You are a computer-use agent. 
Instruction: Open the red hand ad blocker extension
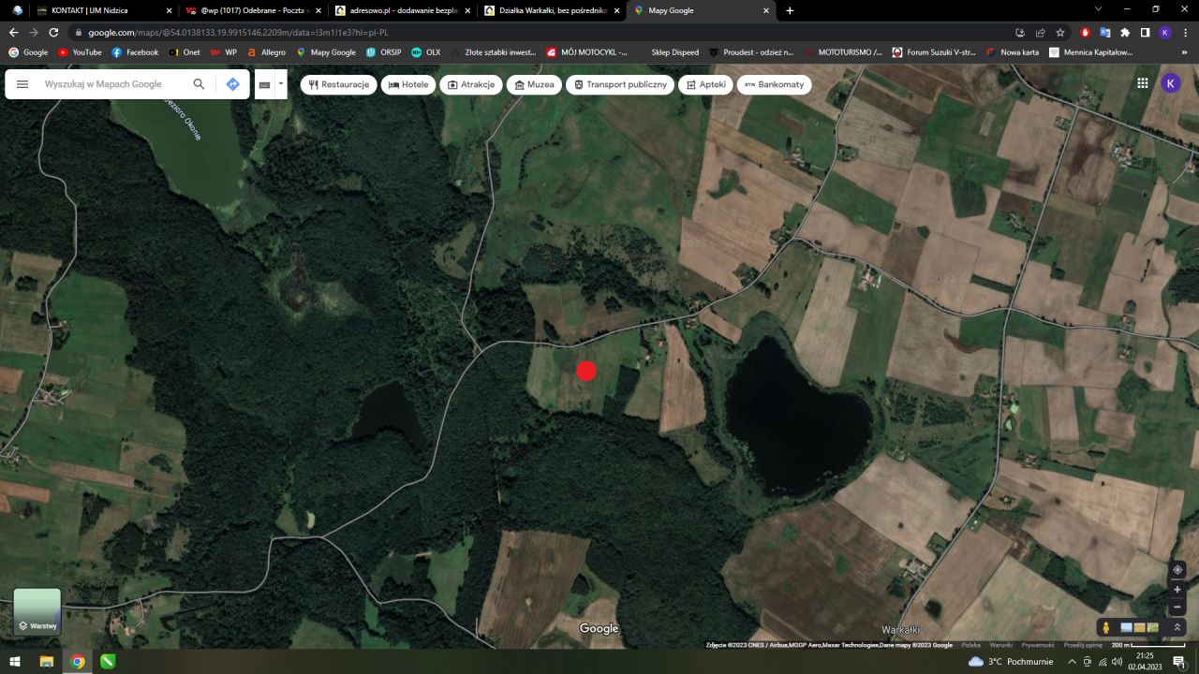coord(1085,32)
